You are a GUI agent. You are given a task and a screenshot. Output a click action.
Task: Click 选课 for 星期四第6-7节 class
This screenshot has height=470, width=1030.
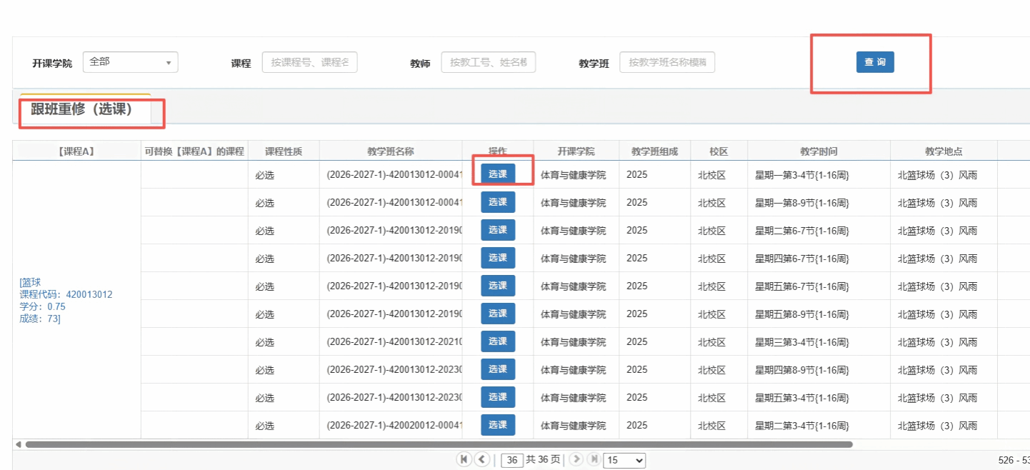pos(498,258)
